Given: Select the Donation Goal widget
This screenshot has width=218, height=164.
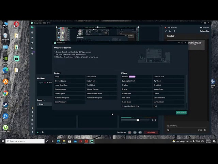Looking at the screenshot, I should point(169,77).
